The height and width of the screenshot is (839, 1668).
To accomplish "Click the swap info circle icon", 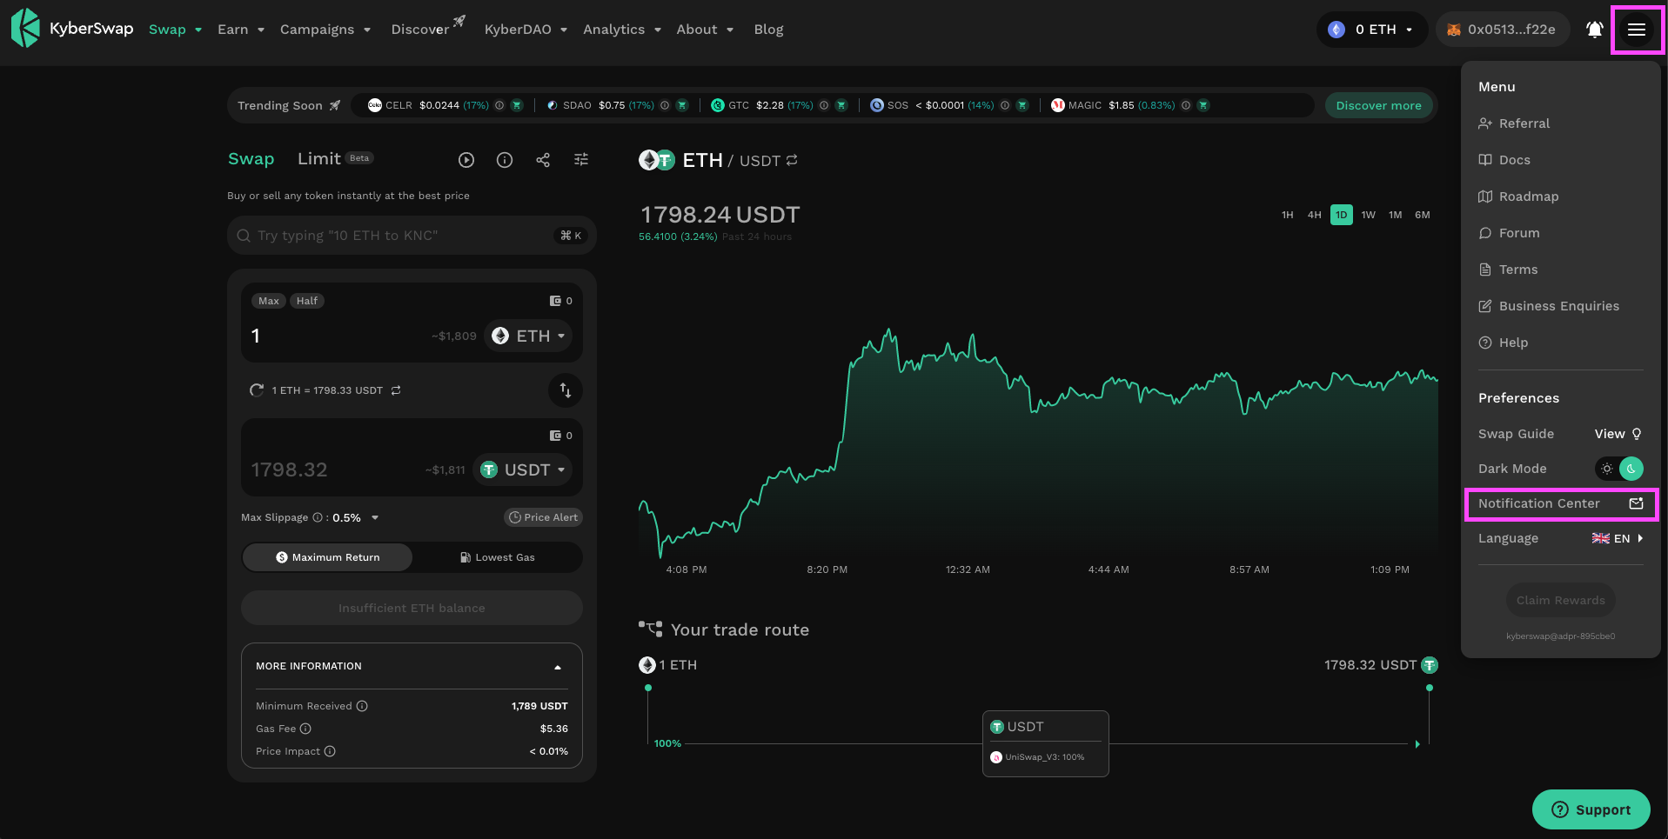I will pos(505,160).
